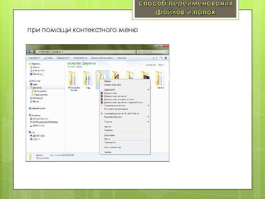Select the AIRPORT network computer entry

[37, 136]
